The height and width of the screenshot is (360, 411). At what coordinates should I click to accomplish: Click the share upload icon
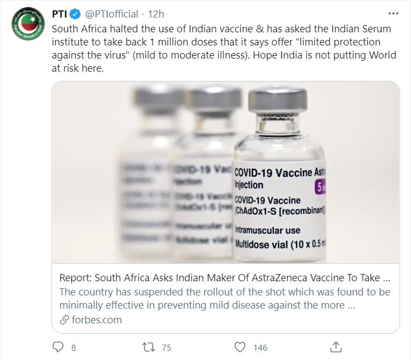(337, 346)
